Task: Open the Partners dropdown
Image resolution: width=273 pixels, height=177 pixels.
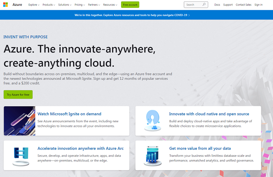Action: (94, 5)
